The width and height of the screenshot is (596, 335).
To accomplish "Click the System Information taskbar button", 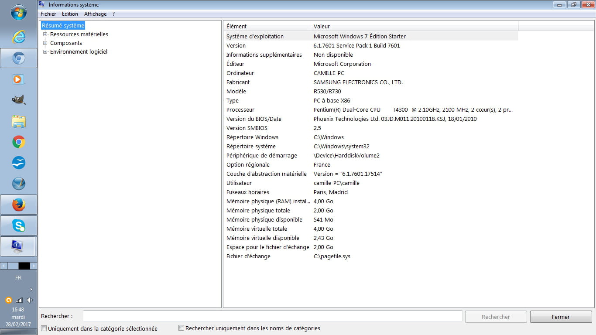I will click(19, 246).
